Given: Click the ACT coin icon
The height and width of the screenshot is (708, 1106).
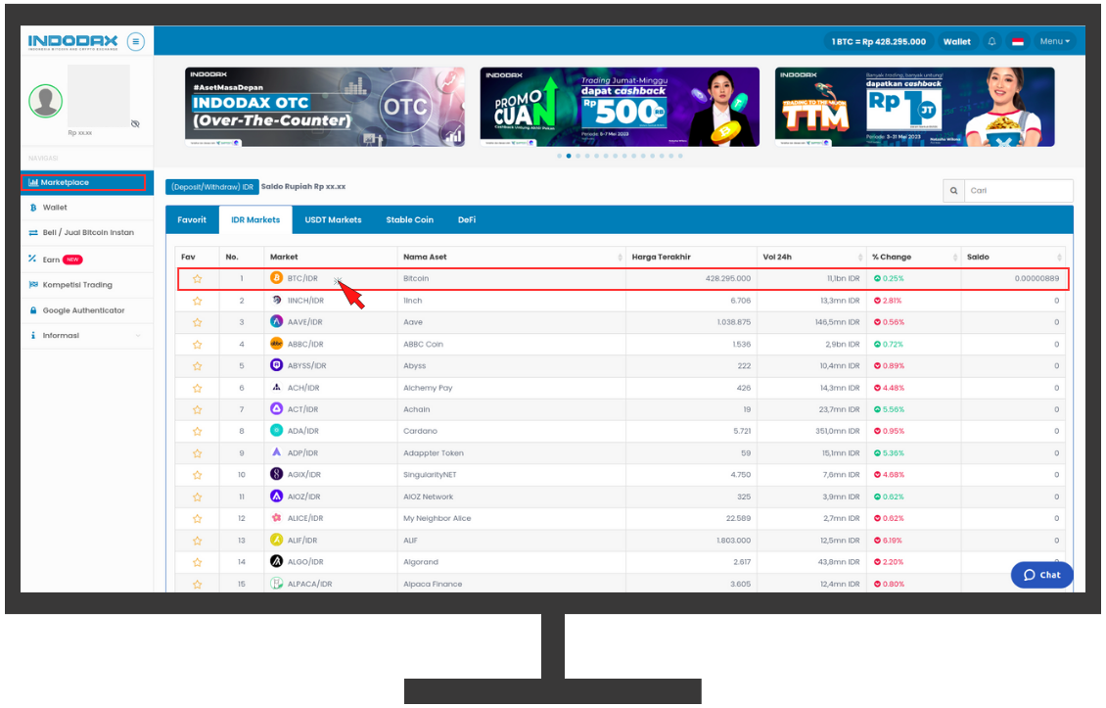Looking at the screenshot, I should click(276, 408).
